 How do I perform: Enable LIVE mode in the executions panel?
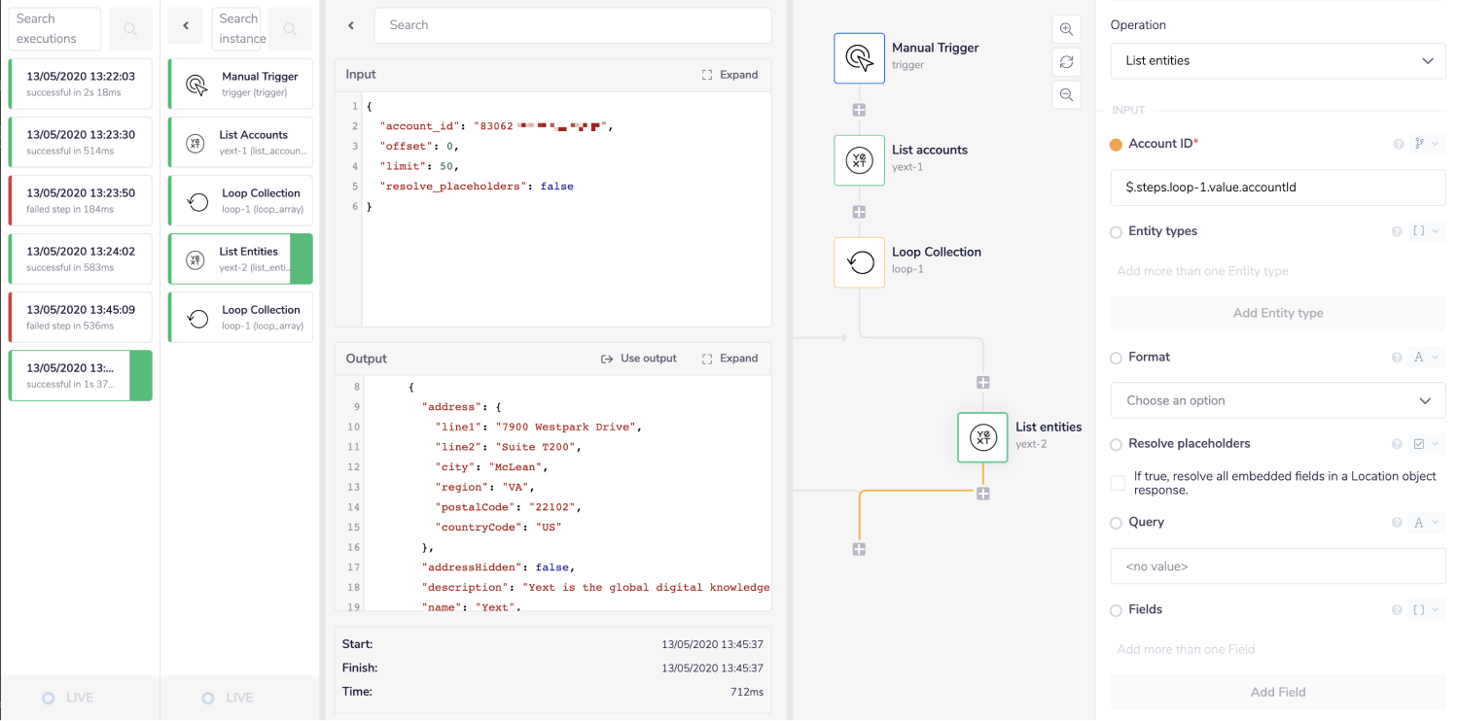[68, 697]
